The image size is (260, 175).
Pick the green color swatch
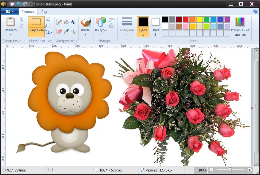pyautogui.click(x=206, y=20)
